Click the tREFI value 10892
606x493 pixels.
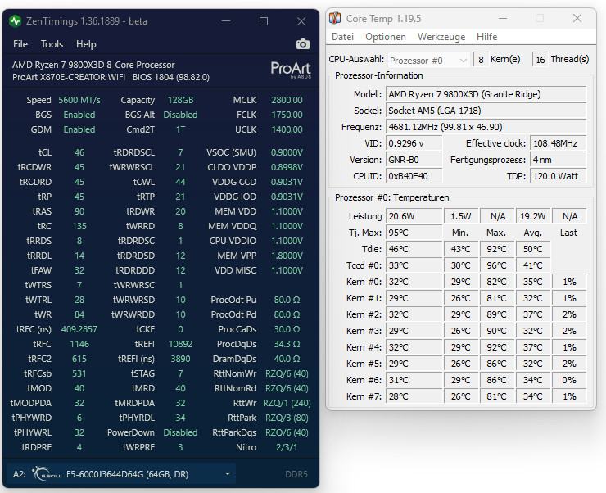[x=180, y=344]
